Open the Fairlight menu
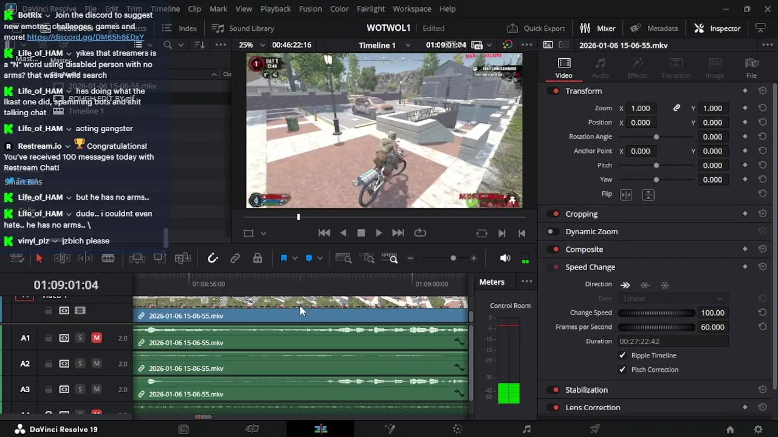778x437 pixels. click(x=371, y=9)
